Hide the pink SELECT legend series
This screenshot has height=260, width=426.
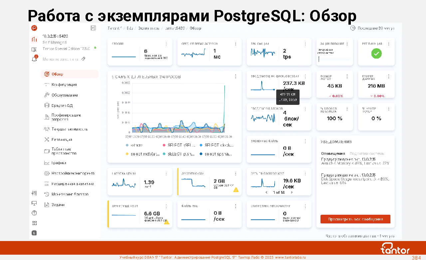click(x=164, y=145)
